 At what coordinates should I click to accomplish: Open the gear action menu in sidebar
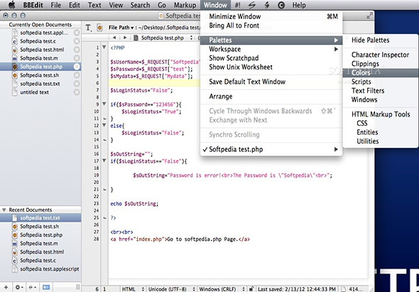(19, 288)
